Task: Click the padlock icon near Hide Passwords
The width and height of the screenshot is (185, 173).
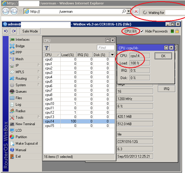Action: click(x=177, y=31)
